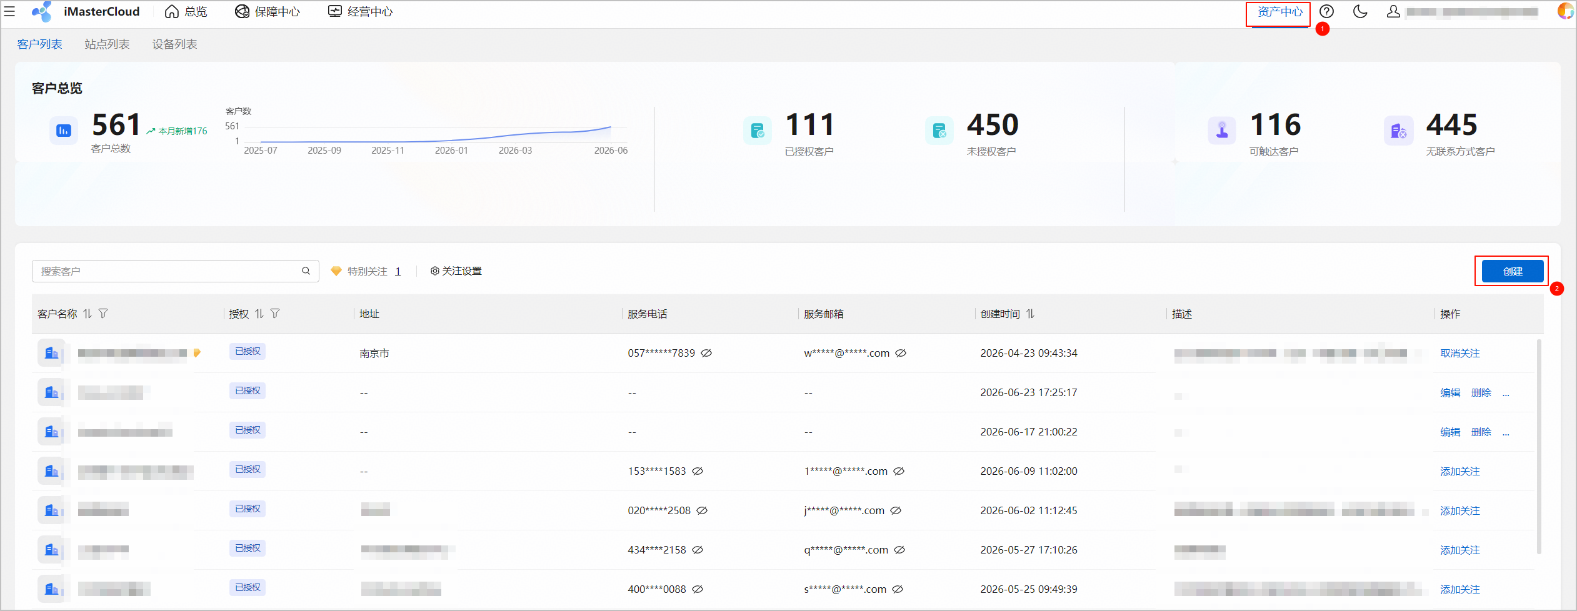
Task: Click the 特别关注 diamond icon
Action: [x=336, y=271]
